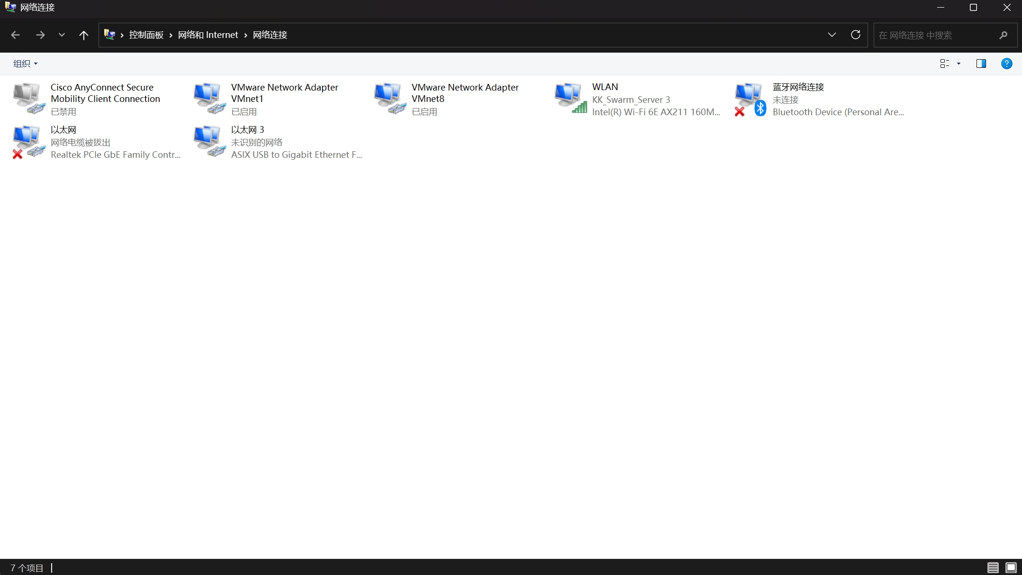Viewport: 1022px width, 575px height.
Task: Select the 以太网 Realtek adapter icon
Action: pyautogui.click(x=29, y=141)
